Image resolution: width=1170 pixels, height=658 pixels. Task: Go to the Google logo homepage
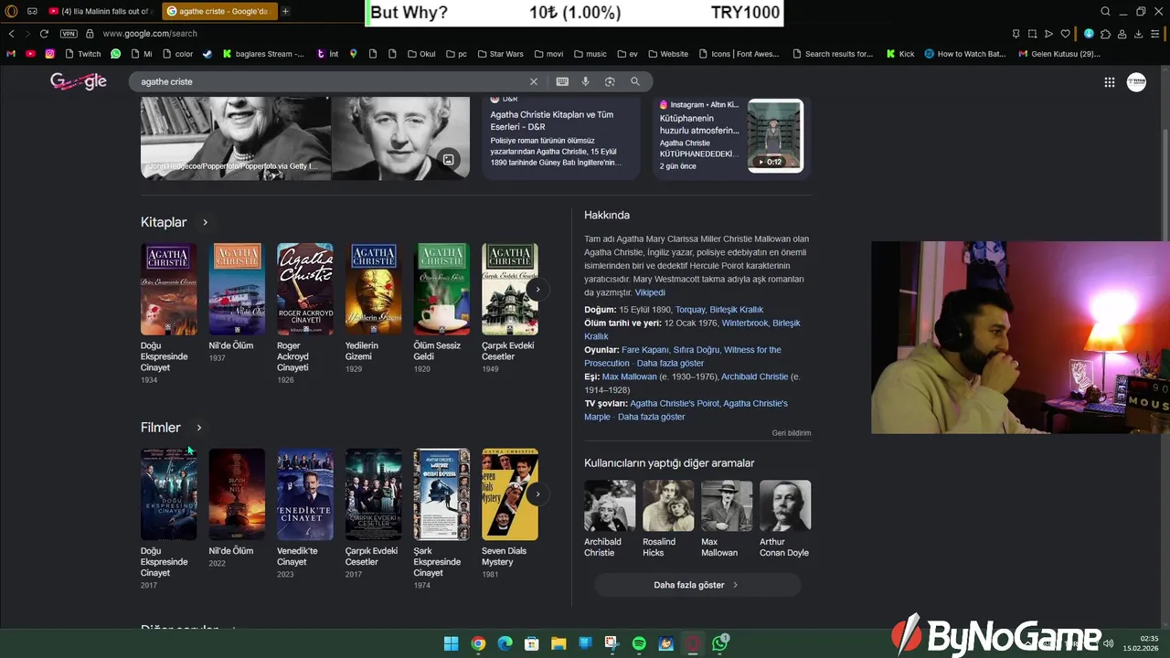(x=79, y=81)
